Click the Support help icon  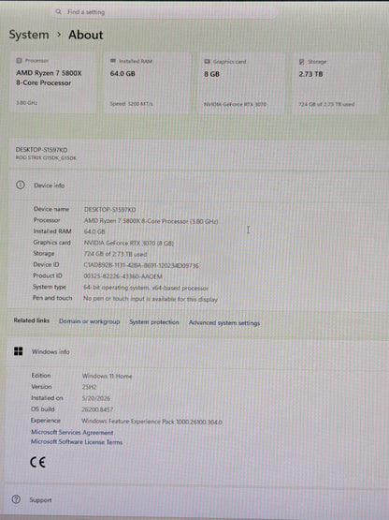coord(16,499)
